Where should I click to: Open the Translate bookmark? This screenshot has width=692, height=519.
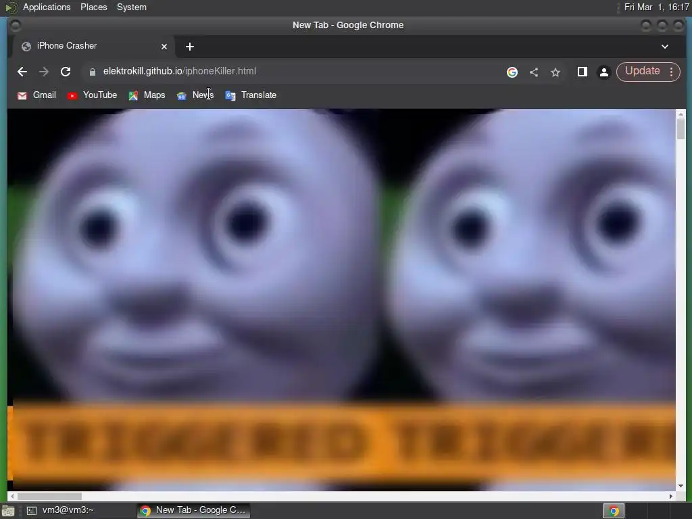(251, 95)
